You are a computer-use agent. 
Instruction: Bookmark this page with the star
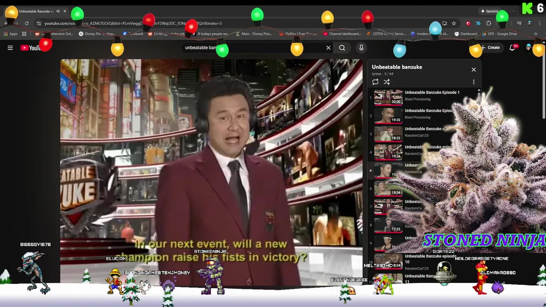pyautogui.click(x=454, y=23)
